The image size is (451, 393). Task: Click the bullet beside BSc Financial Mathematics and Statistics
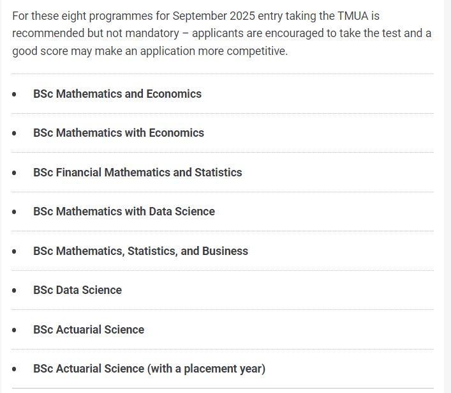pos(14,173)
